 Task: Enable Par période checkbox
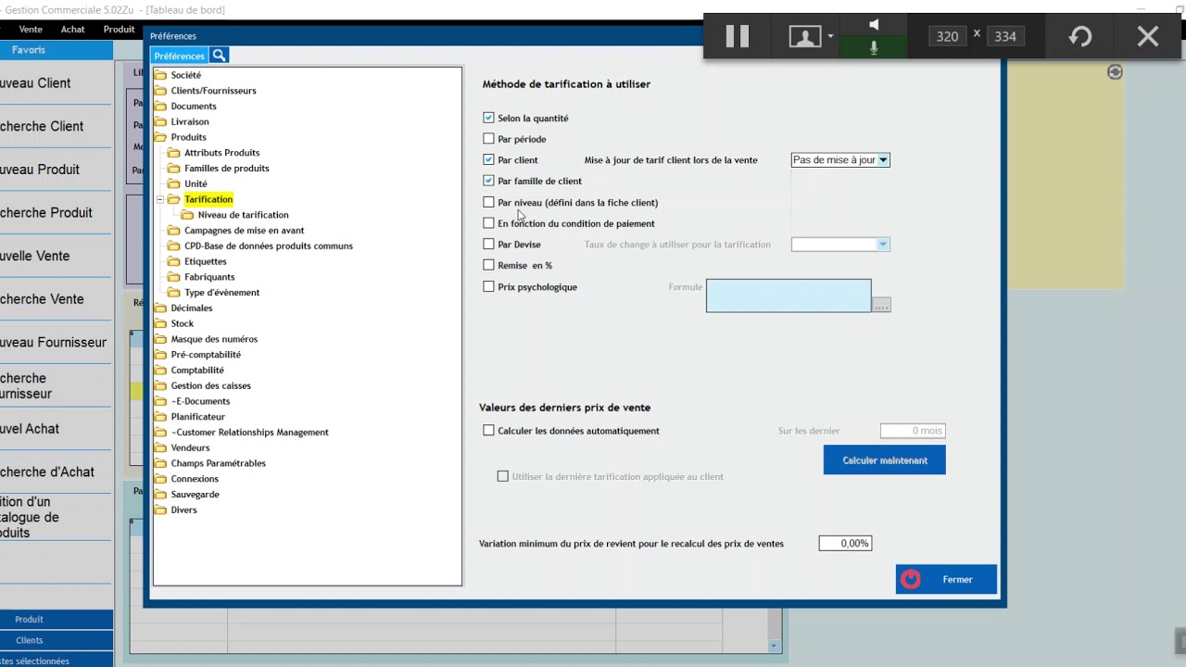pyautogui.click(x=488, y=139)
